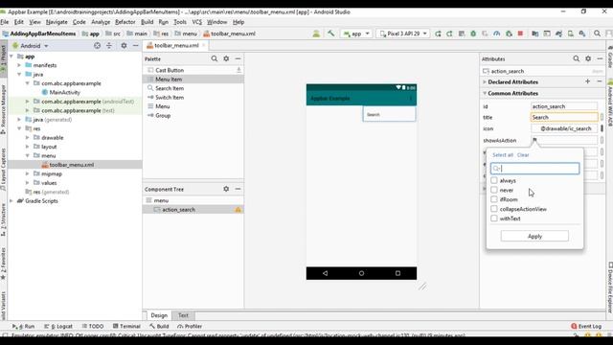Search attributes with magnifier icon
The width and height of the screenshot is (613, 345).
(577, 58)
